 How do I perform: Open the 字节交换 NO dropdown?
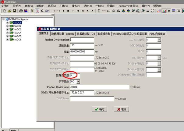click(78, 82)
